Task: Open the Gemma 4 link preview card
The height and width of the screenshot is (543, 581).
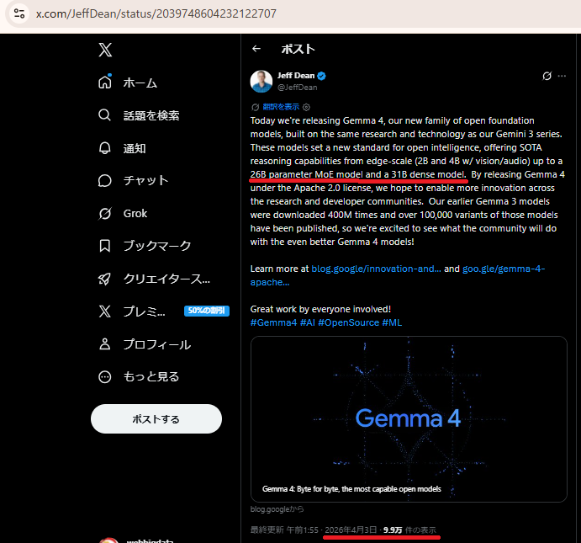Action: 409,419
